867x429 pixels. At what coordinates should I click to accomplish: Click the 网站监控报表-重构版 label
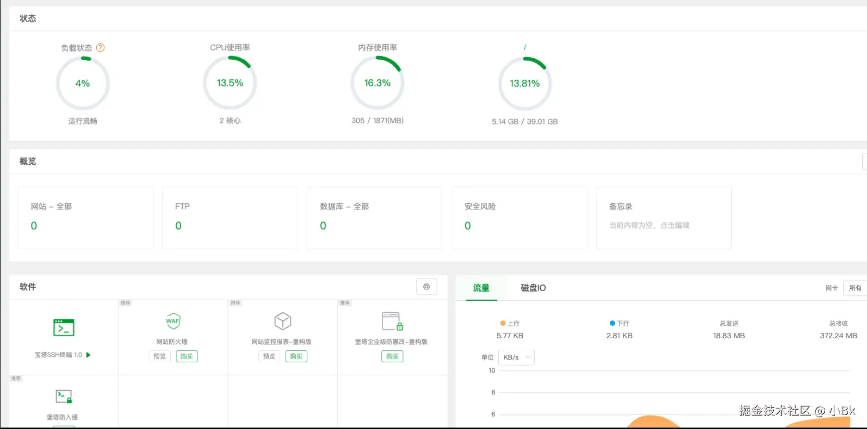(281, 342)
